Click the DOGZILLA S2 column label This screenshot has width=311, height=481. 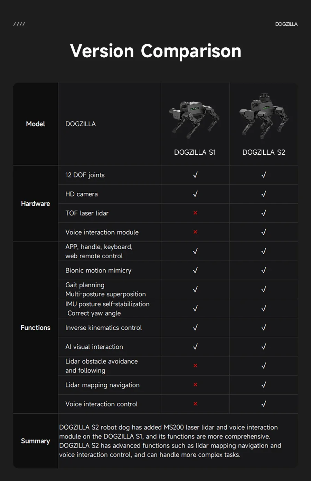[264, 152]
